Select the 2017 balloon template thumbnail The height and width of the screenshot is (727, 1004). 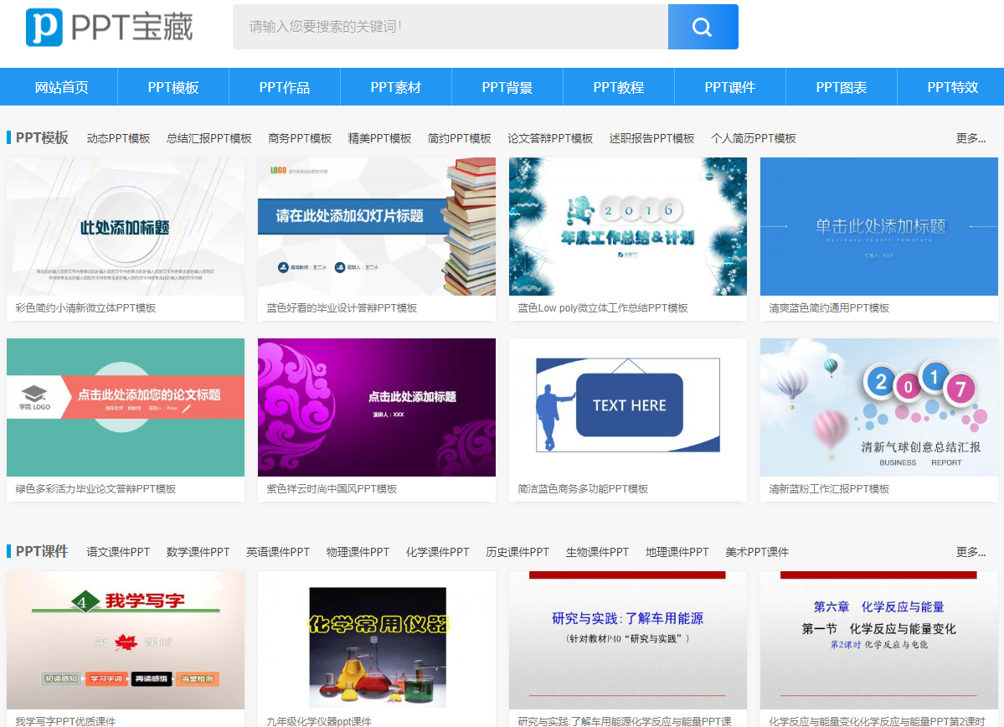(879, 407)
